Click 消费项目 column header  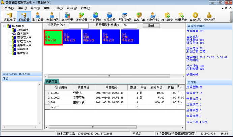click(x=84, y=88)
